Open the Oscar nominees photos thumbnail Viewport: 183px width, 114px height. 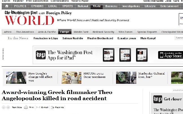point(71,78)
